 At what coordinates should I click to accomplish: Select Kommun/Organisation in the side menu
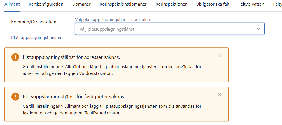coord(34,22)
